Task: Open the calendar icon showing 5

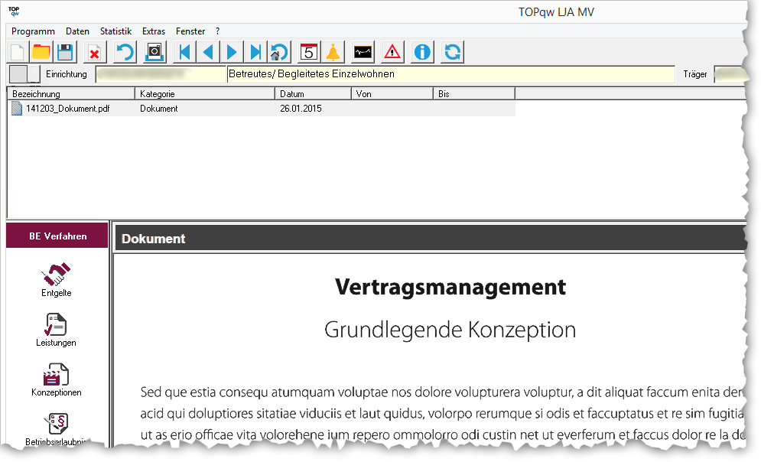Action: [309, 52]
